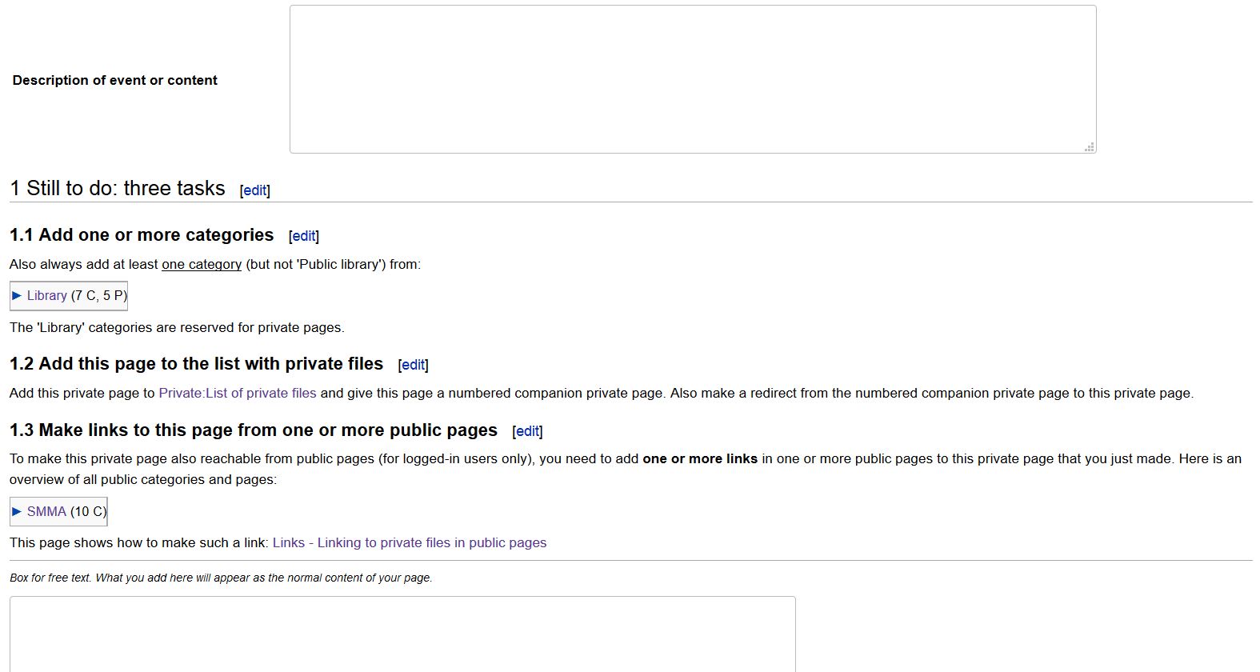Click the underlined 'one category' text
1260x672 pixels.
202,265
